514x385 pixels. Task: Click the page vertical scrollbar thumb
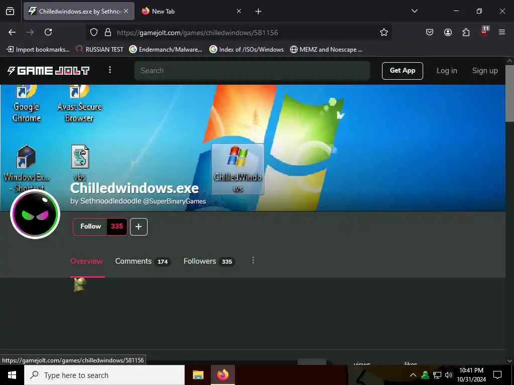pyautogui.click(x=509, y=93)
